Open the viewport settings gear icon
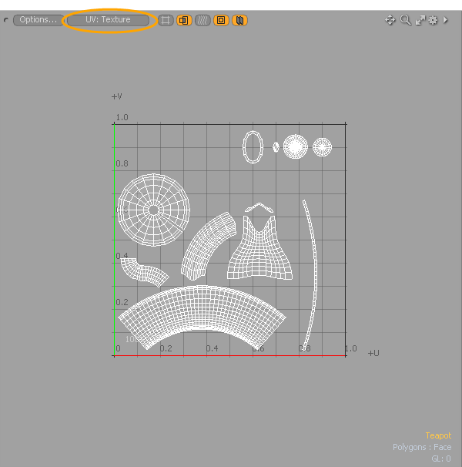This screenshot has height=467, width=462. (433, 20)
